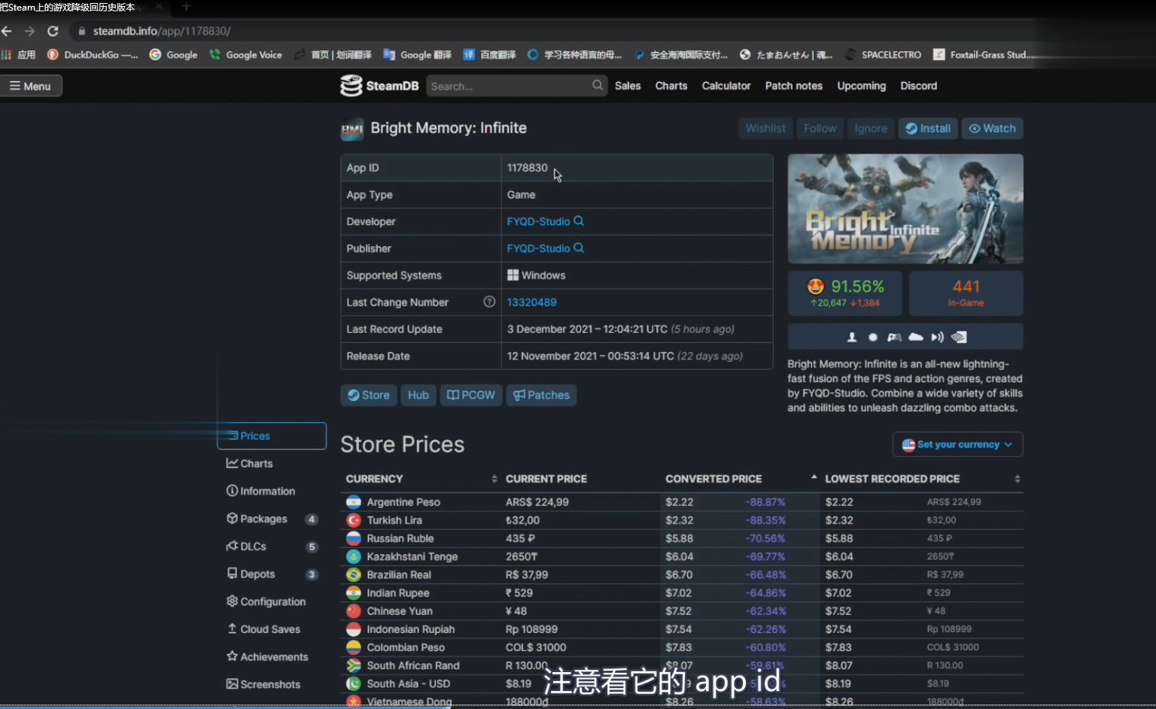The image size is (1156, 709).
Task: Click the Bright Memory Infinite cover image
Action: [905, 208]
